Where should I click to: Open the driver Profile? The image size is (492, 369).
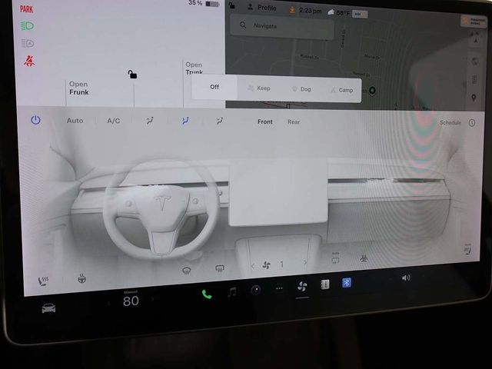click(261, 7)
